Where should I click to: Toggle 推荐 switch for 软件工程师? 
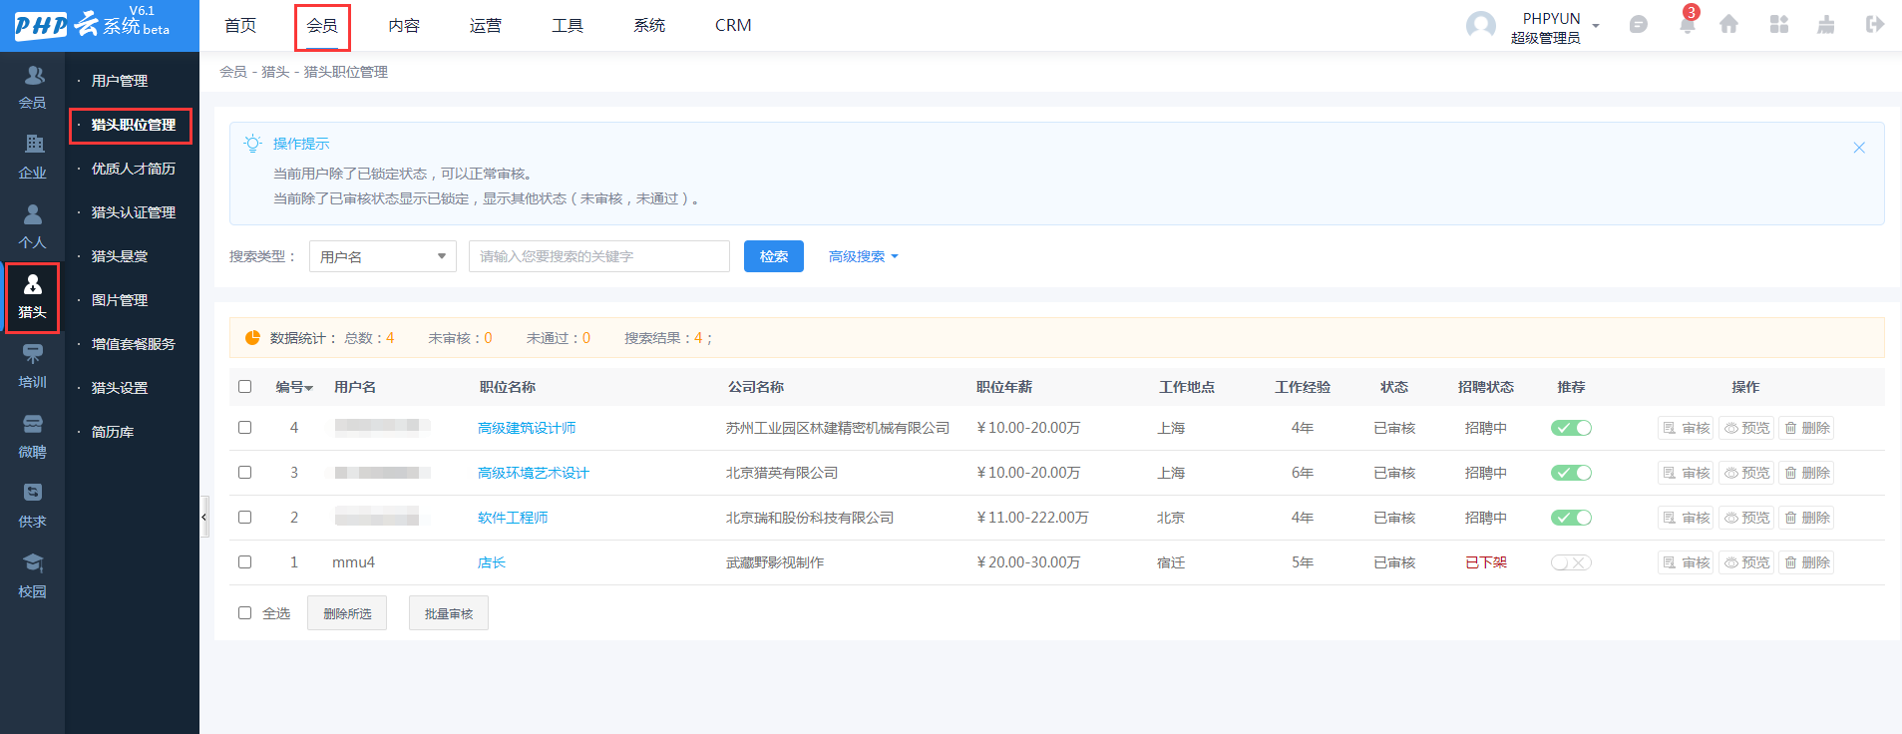coord(1571,518)
